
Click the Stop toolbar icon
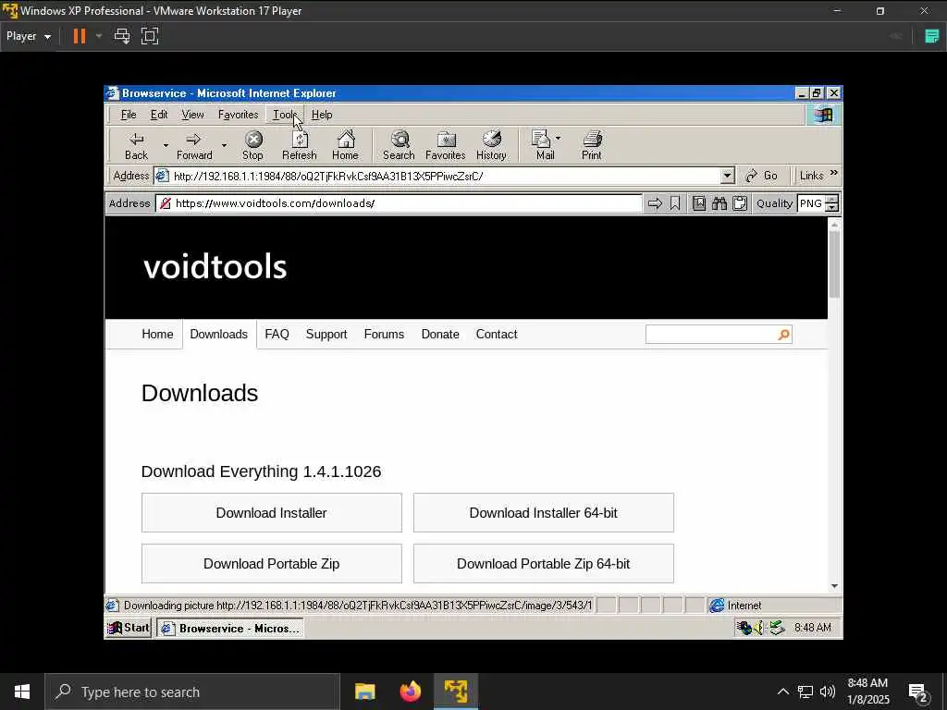(x=253, y=145)
